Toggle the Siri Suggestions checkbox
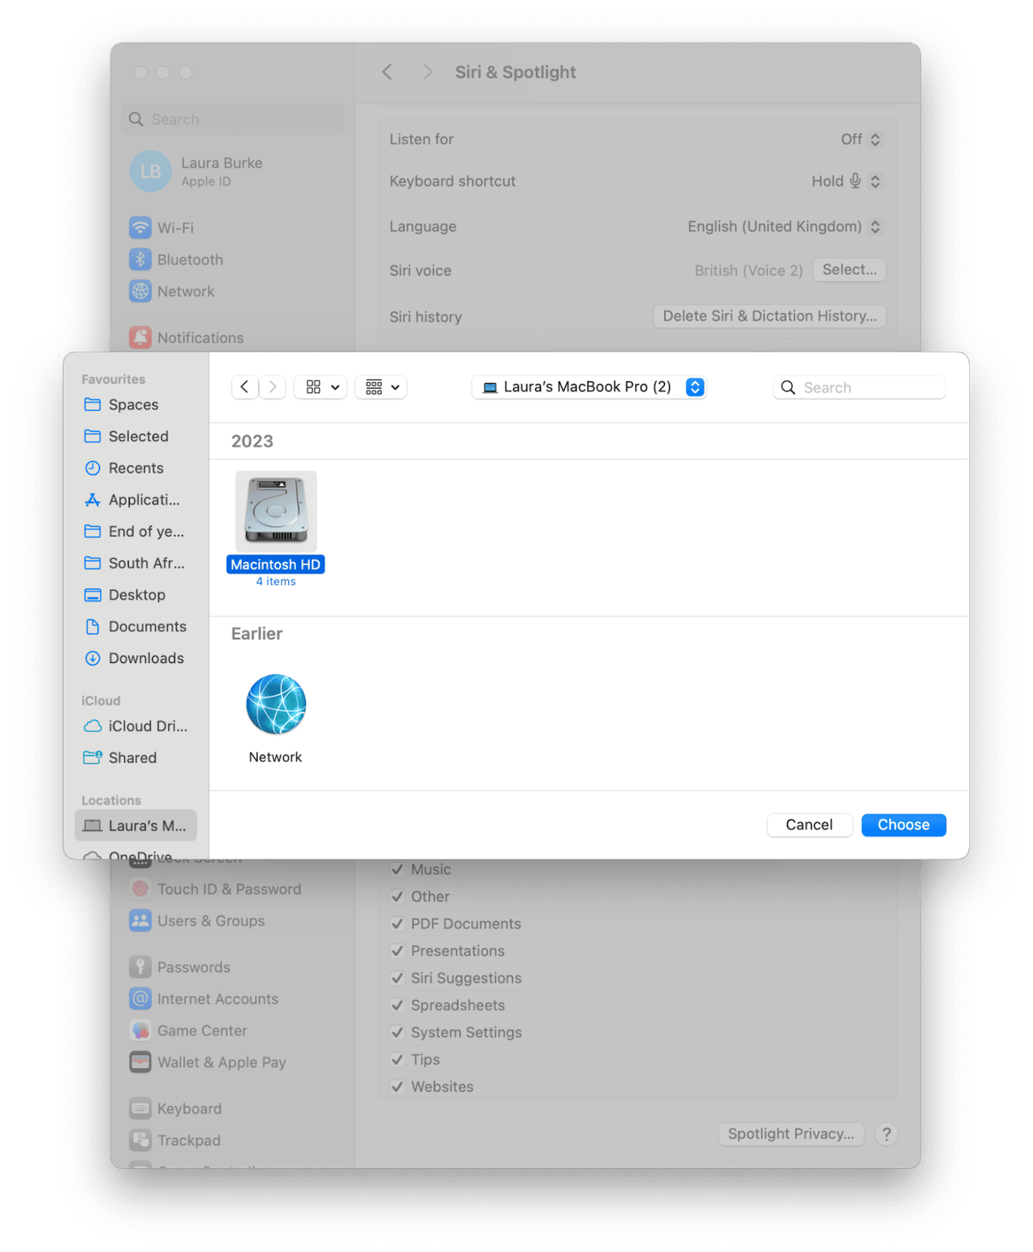Image resolution: width=1033 pixels, height=1252 pixels. (398, 978)
